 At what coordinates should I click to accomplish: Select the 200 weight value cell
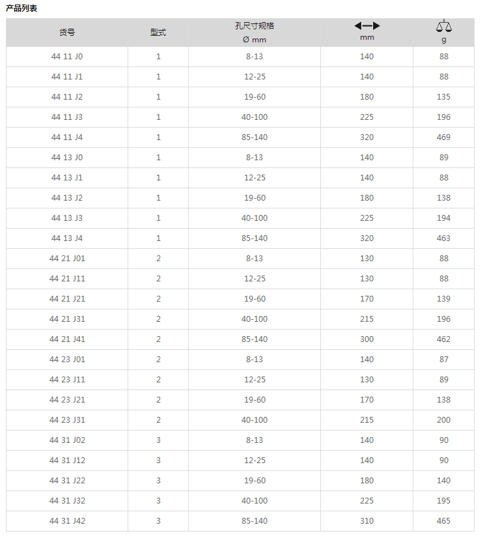pyautogui.click(x=444, y=419)
